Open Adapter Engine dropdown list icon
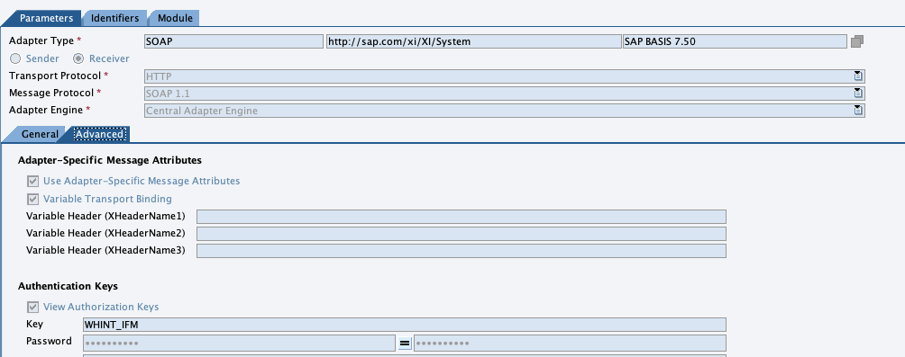This screenshot has height=357, width=905. point(858,111)
